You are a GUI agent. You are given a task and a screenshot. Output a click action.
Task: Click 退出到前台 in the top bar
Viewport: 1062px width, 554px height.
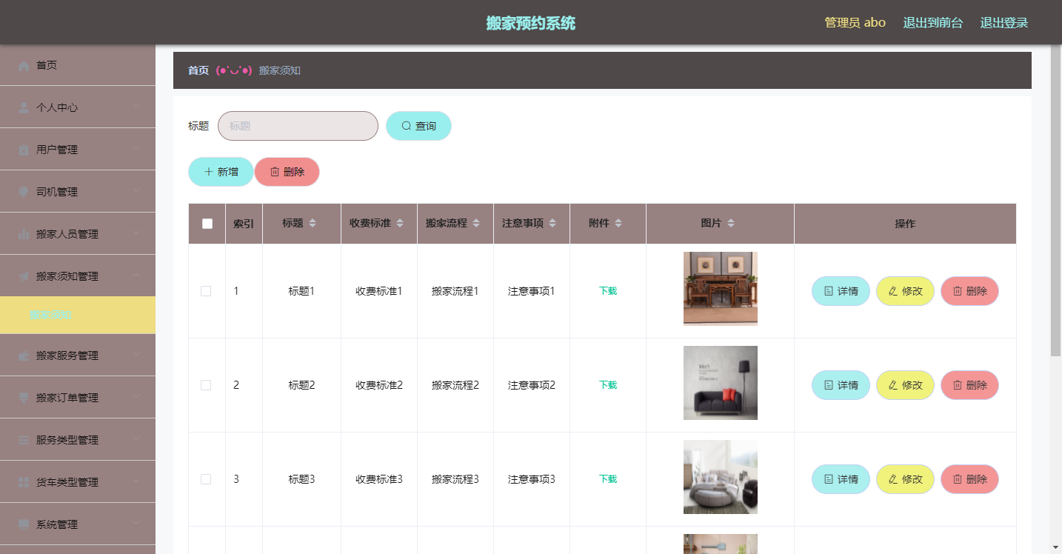click(x=933, y=22)
